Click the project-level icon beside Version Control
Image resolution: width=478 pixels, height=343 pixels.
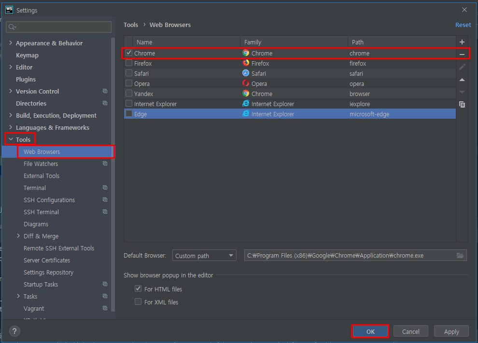[x=105, y=91]
